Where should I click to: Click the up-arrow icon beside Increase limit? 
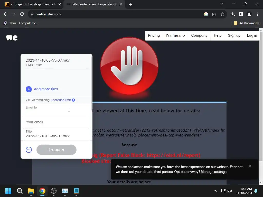[x=73, y=100]
